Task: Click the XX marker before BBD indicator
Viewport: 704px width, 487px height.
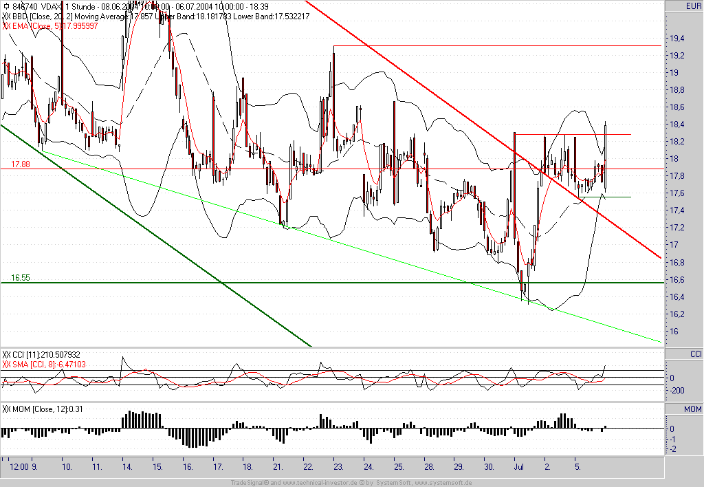Action: [6, 17]
